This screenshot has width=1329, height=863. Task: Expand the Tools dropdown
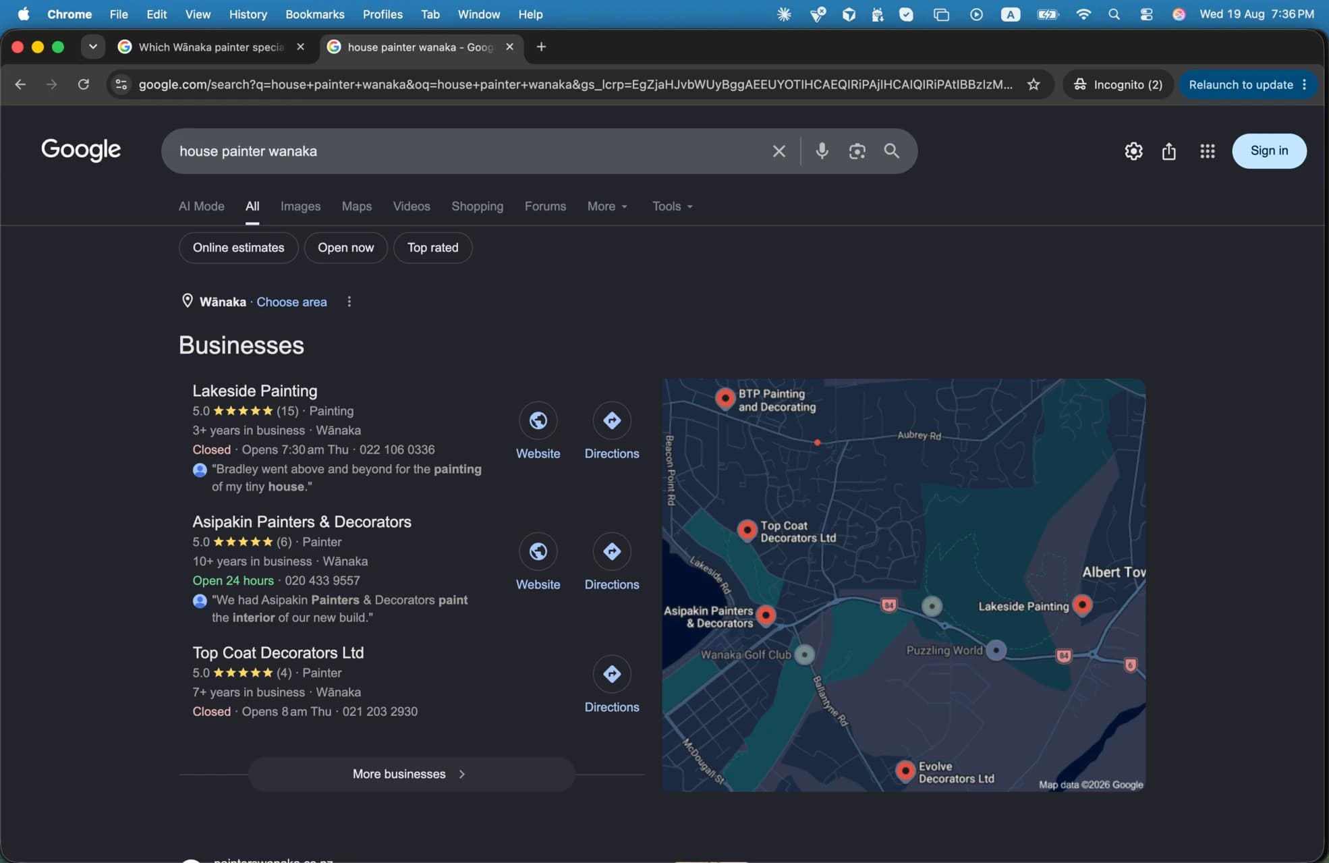672,206
